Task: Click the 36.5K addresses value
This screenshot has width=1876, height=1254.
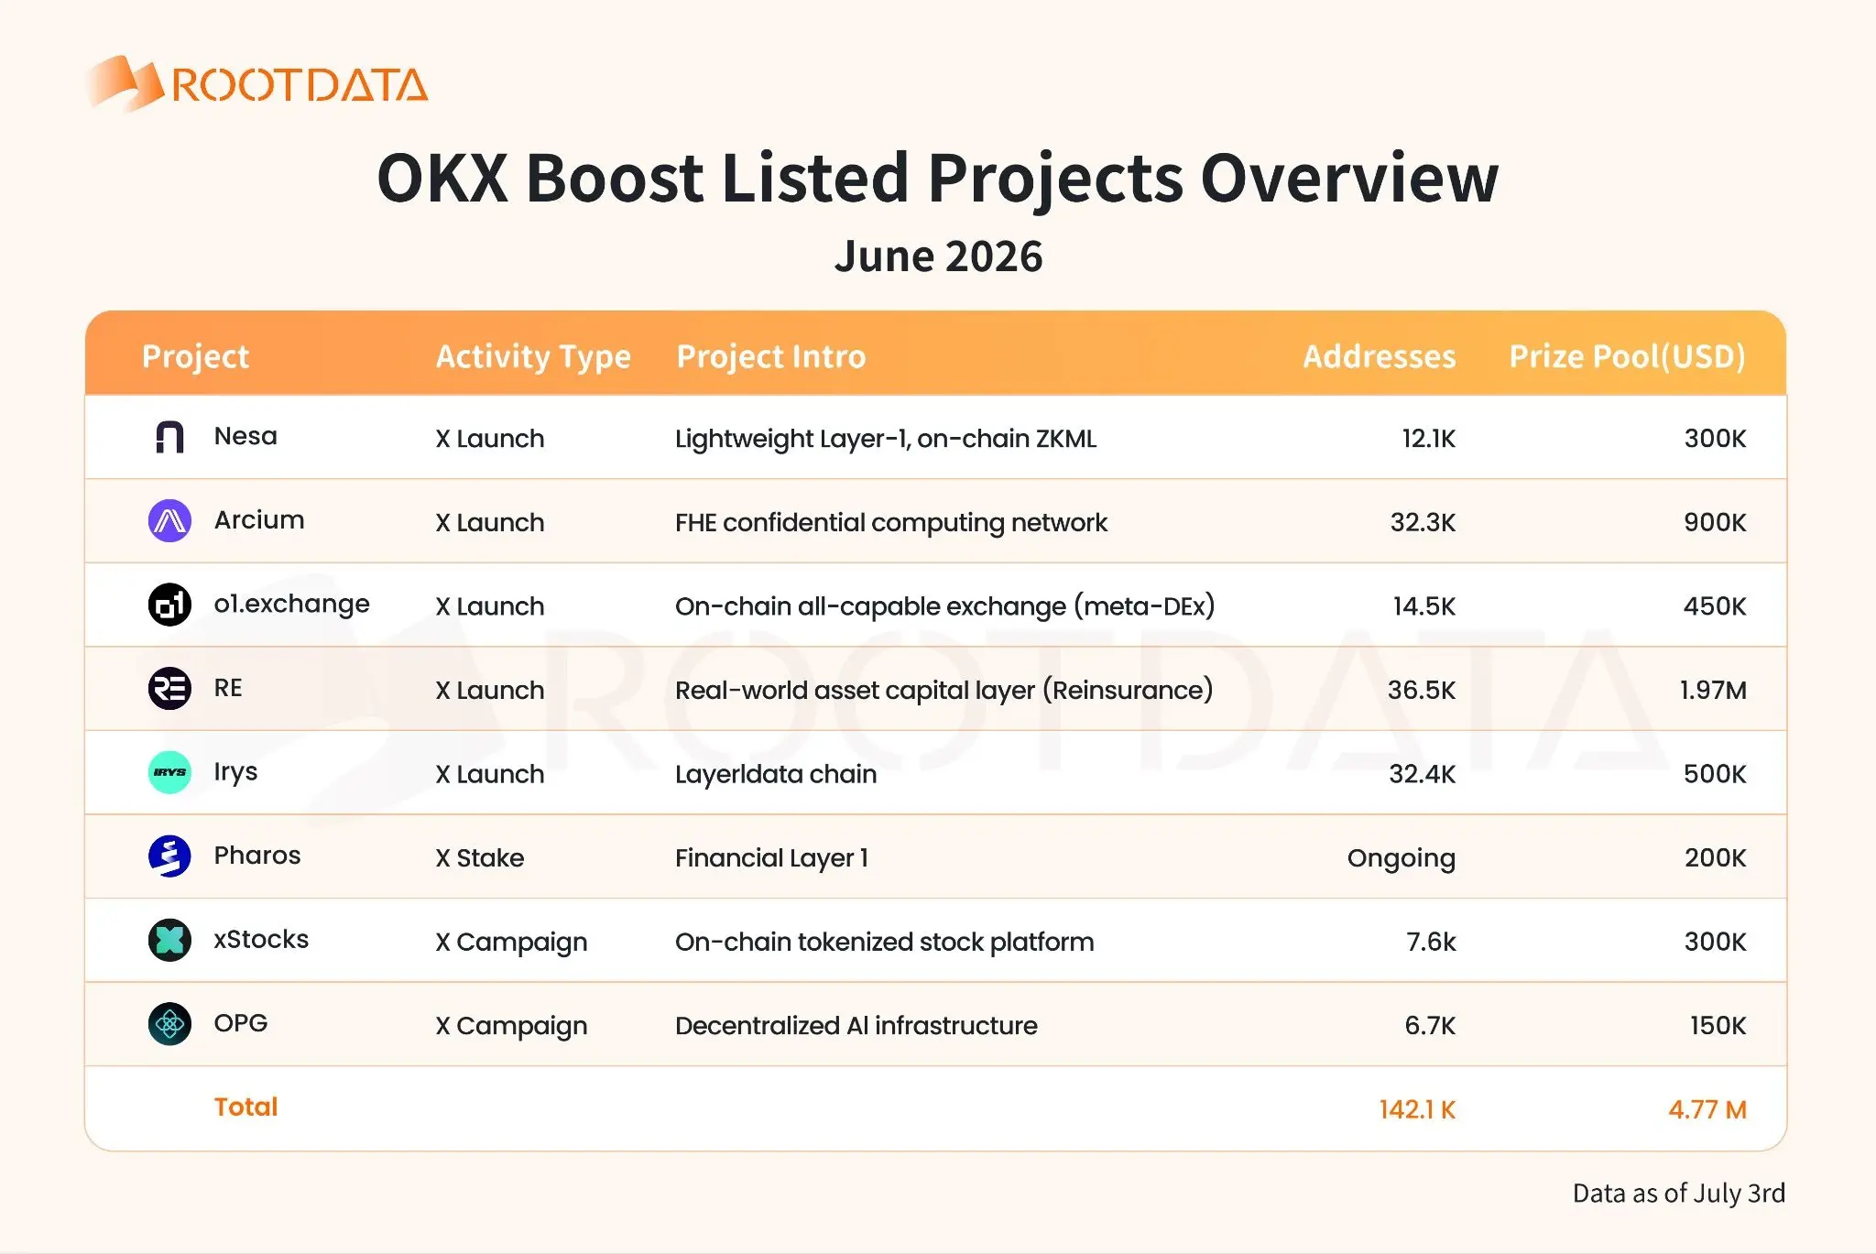Action: (1422, 691)
